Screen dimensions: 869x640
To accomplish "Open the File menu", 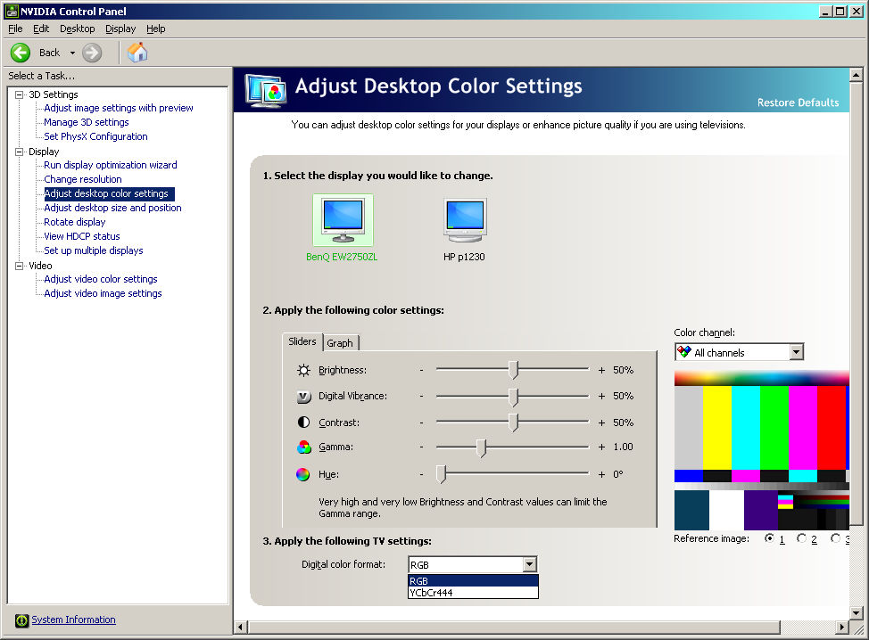I will click(15, 29).
